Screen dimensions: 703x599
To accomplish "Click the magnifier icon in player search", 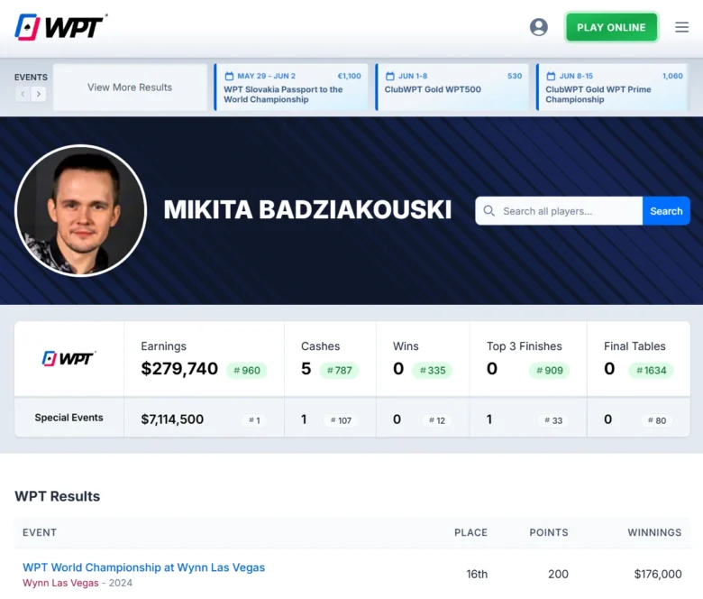I will point(489,211).
